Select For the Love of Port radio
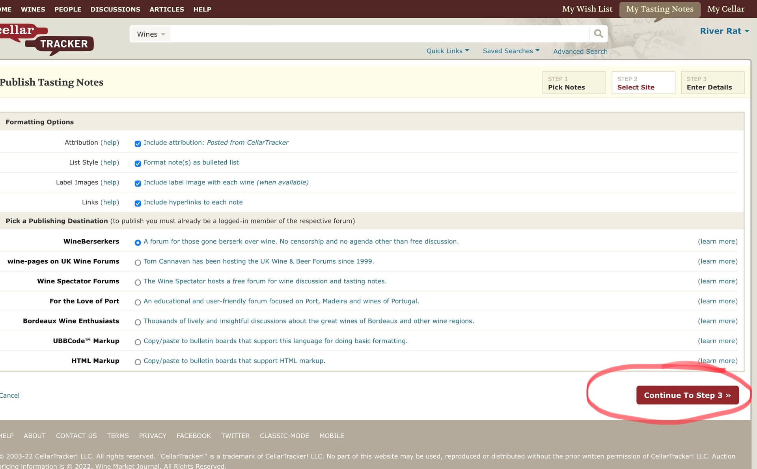Screen dimensions: 757x469 (138, 302)
